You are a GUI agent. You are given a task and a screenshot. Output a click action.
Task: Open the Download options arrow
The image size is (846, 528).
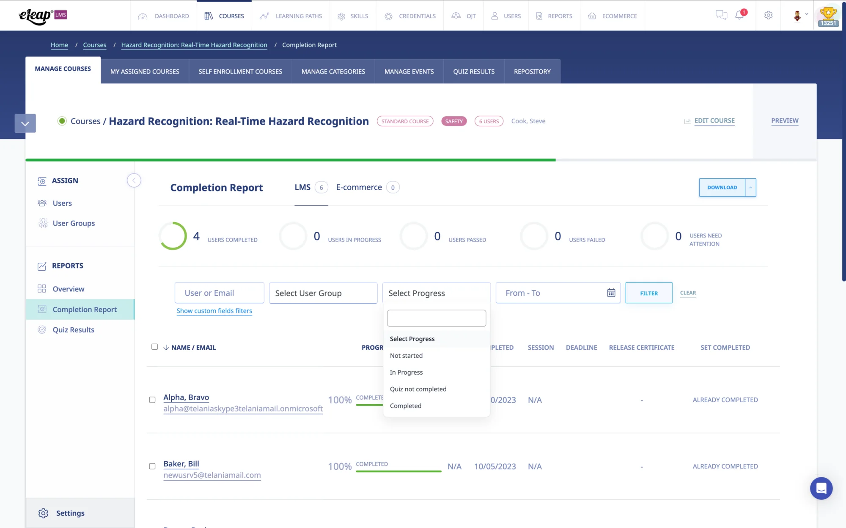(751, 188)
